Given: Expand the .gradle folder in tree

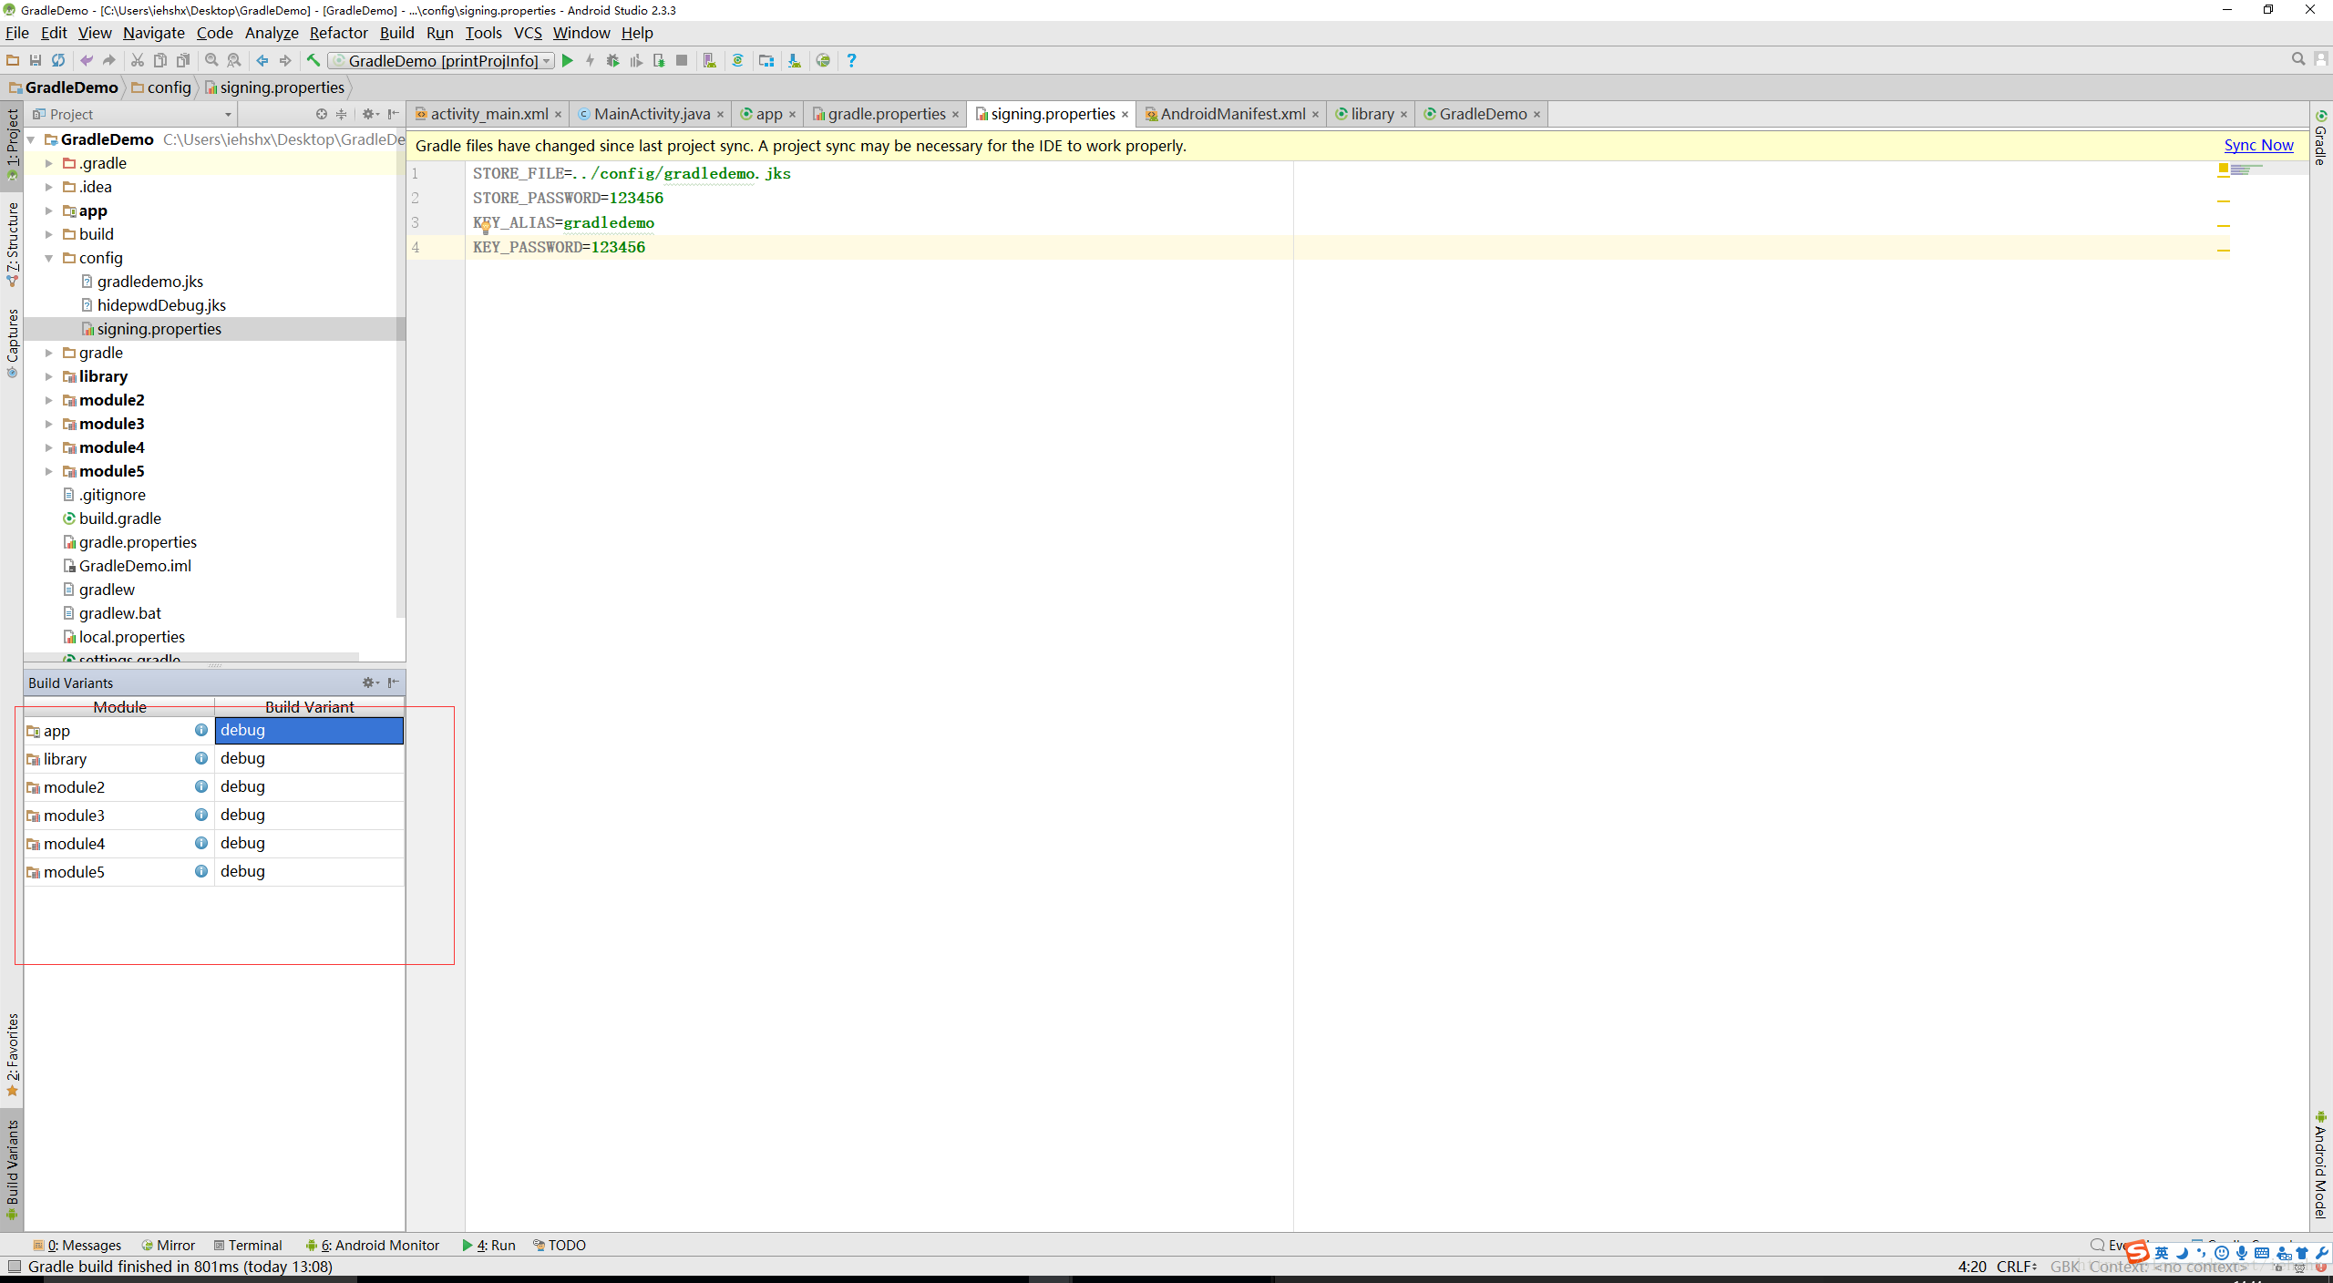Looking at the screenshot, I should tap(49, 163).
